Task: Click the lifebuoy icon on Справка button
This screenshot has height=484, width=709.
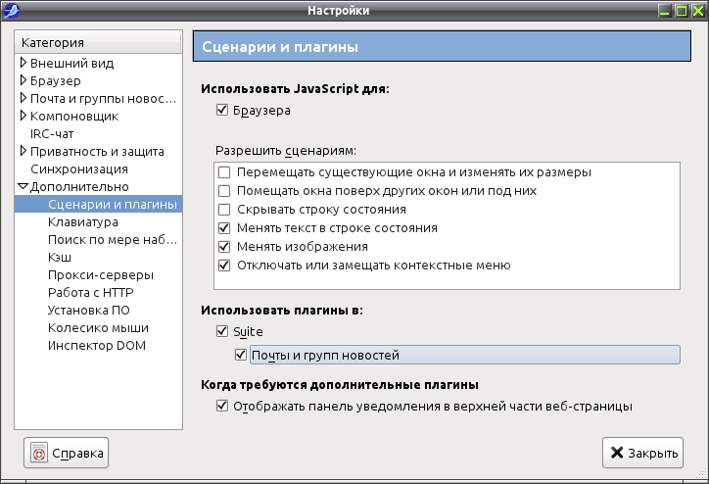Action: coord(39,453)
